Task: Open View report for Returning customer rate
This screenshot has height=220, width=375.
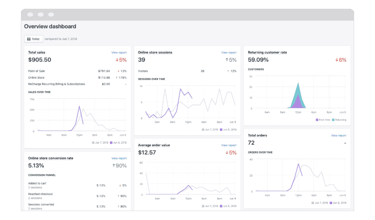Action: (x=339, y=53)
